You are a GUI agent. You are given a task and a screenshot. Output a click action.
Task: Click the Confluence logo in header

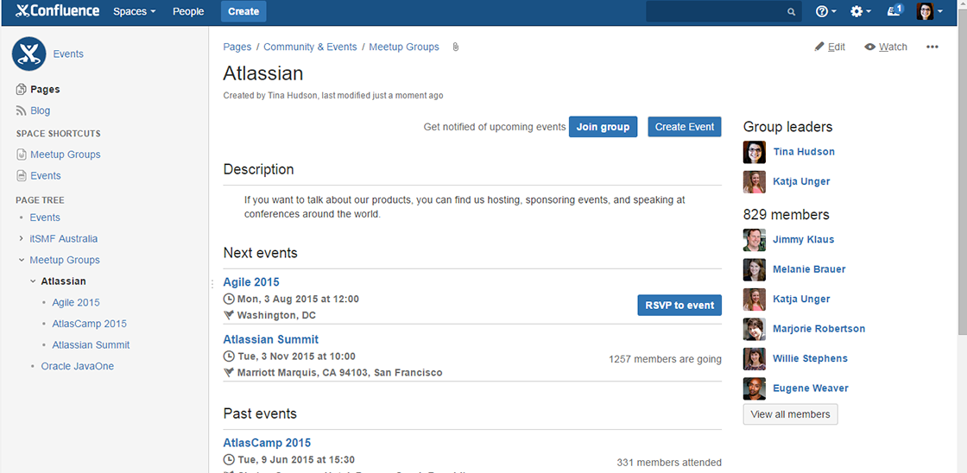pos(57,11)
